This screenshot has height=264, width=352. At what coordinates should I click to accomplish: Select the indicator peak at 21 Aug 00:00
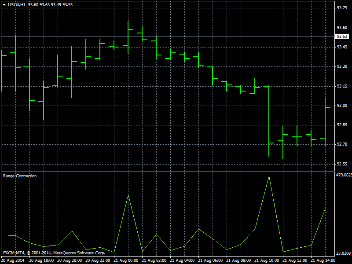point(128,195)
